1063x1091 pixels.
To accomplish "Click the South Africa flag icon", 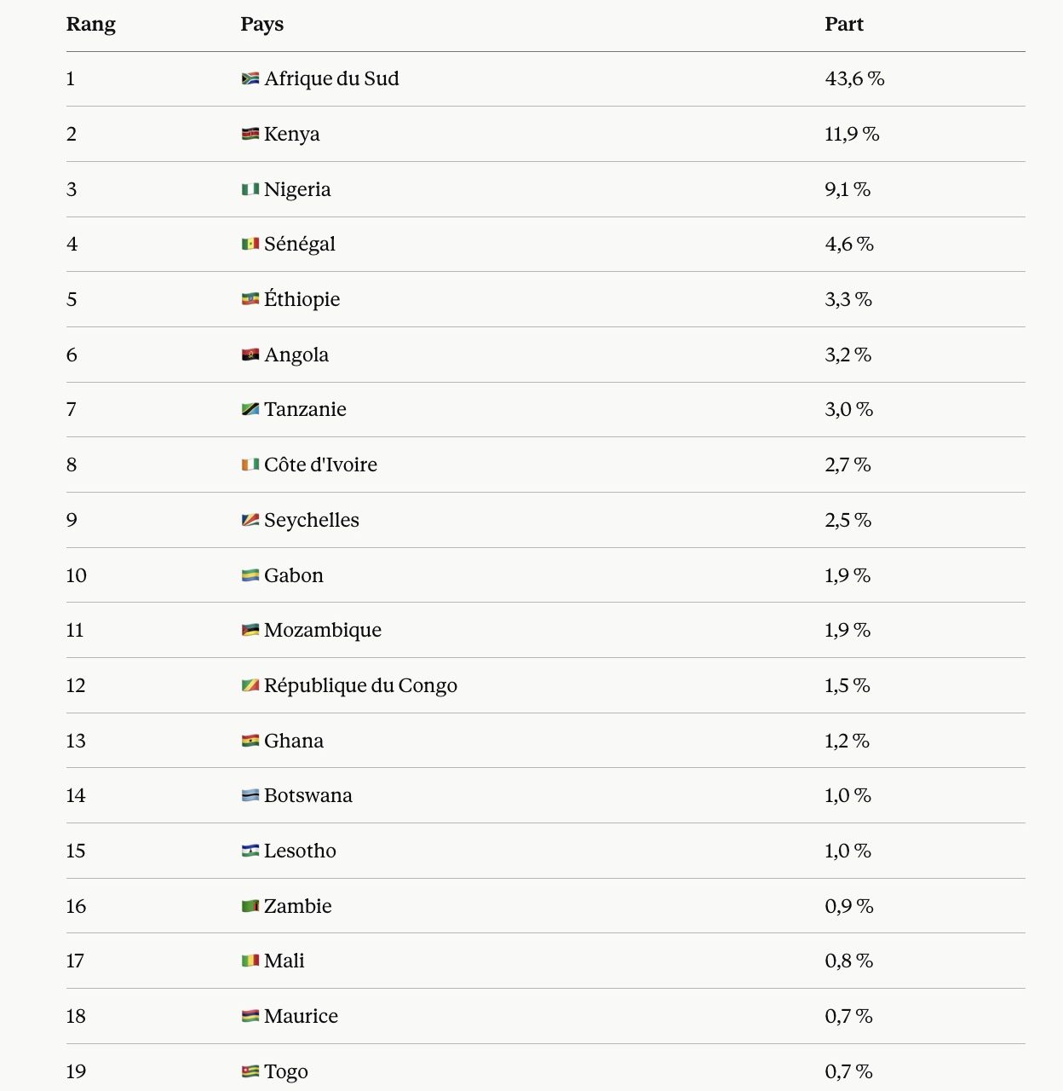I will (x=250, y=78).
